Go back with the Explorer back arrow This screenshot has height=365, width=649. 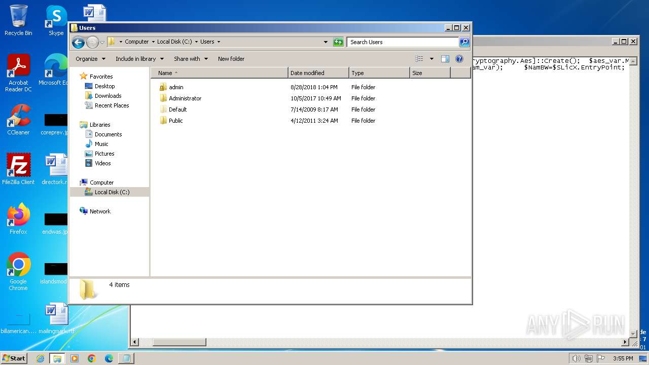tap(78, 42)
